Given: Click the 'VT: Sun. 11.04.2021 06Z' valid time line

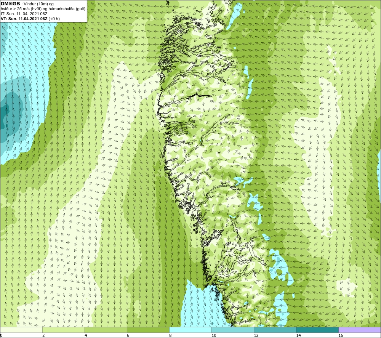Looking at the screenshot, I should [x=30, y=19].
